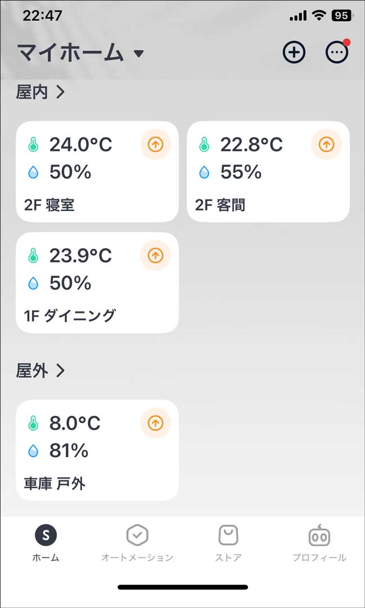Tap orange arrow icon on 車庫 戸外 card
This screenshot has height=608, width=365.
click(155, 423)
